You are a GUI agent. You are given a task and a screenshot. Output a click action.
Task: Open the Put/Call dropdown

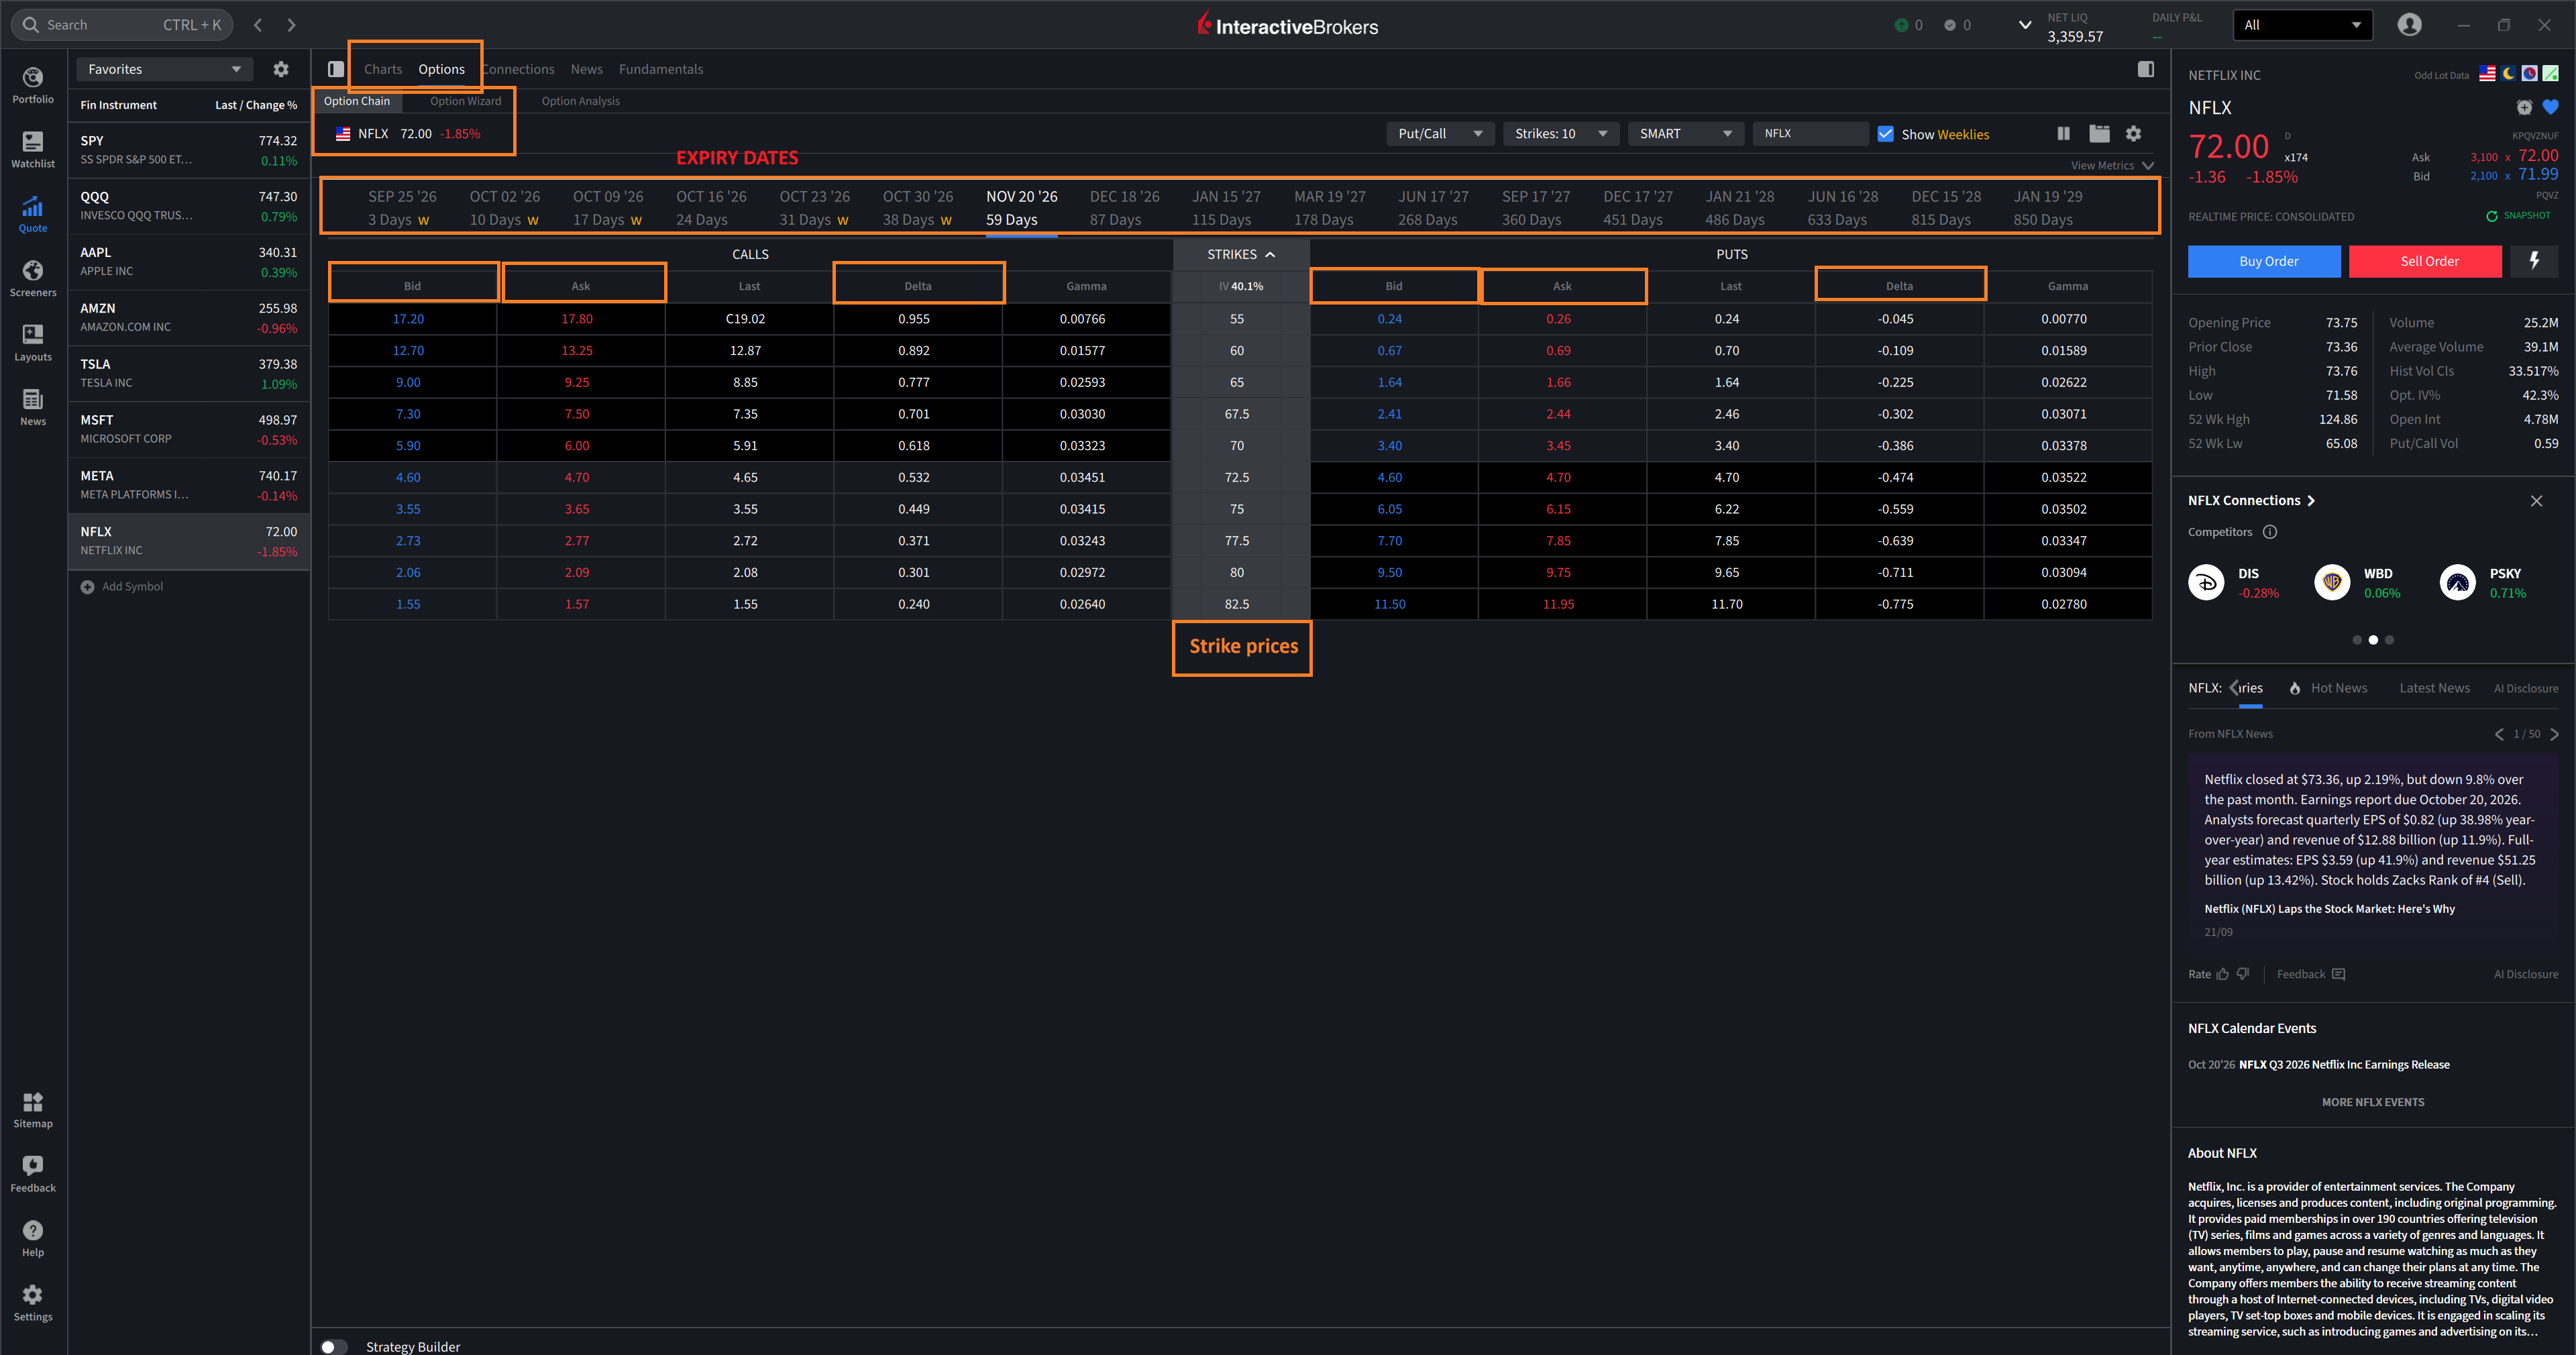1440,133
